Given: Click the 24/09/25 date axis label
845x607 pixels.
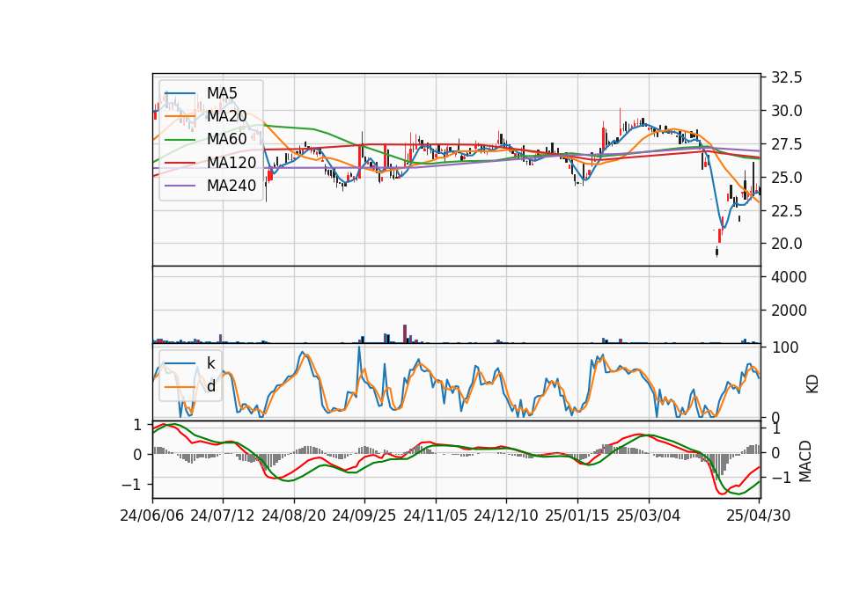Looking at the screenshot, I should click(x=364, y=516).
